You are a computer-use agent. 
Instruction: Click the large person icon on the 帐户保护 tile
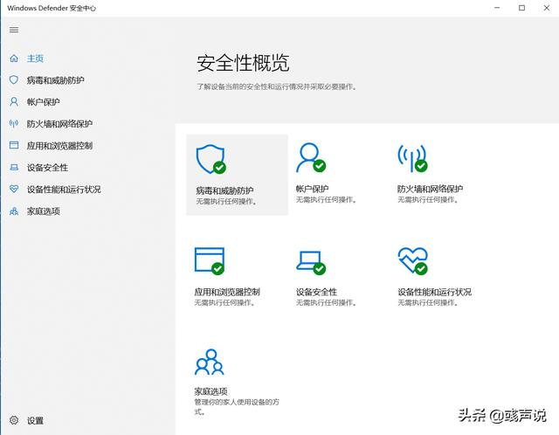point(311,157)
